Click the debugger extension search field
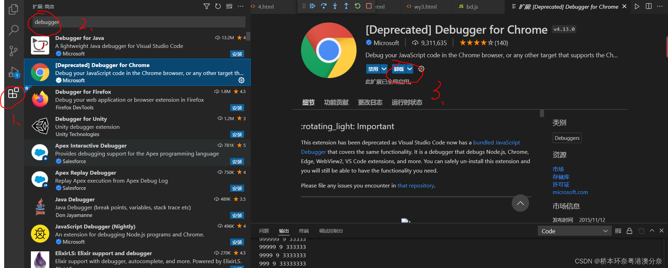Viewport: 668px width, 268px height. click(x=139, y=22)
